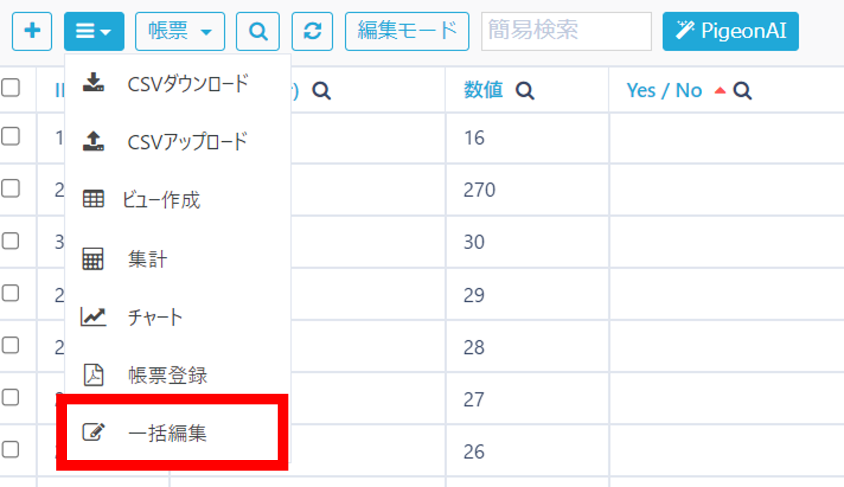This screenshot has width=844, height=487.
Task: Select the CSV download icon in the menu
Action: click(x=94, y=83)
